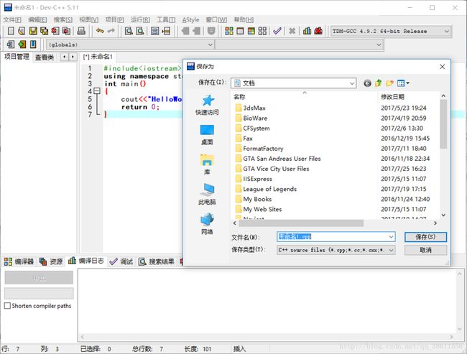The height and width of the screenshot is (354, 467).
Task: Click the Delete Profiling Information icon
Action: (318, 31)
